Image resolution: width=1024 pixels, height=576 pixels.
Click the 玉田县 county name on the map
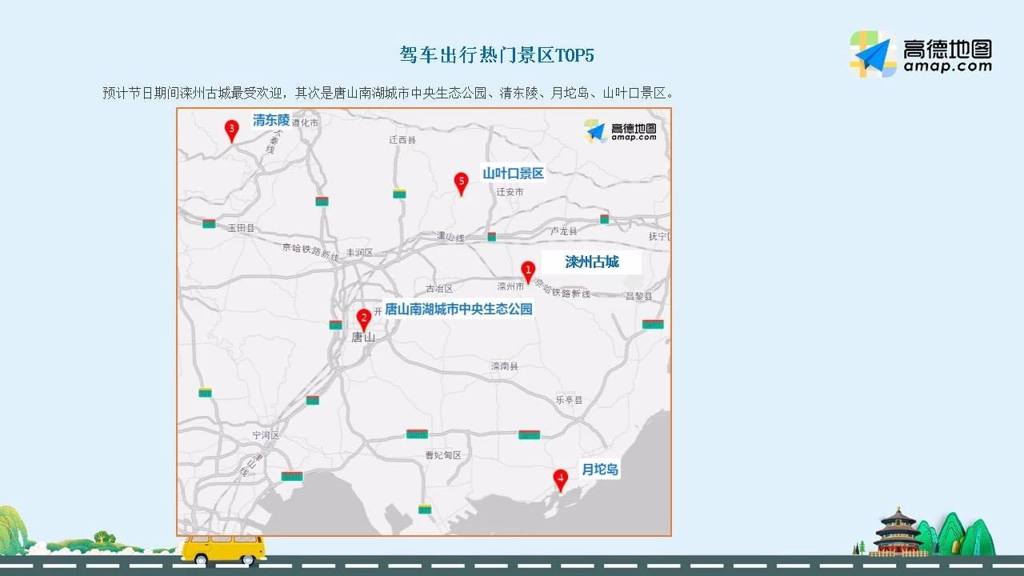click(241, 228)
